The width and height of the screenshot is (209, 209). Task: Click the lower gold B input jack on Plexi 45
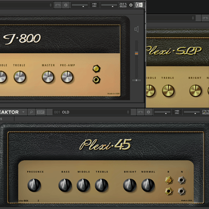[169, 191]
